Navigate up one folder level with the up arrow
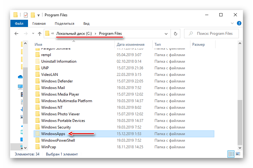This screenshot has width=253, height=168. point(40,34)
